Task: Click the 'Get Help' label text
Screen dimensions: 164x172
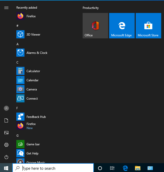Action: pos(32,153)
